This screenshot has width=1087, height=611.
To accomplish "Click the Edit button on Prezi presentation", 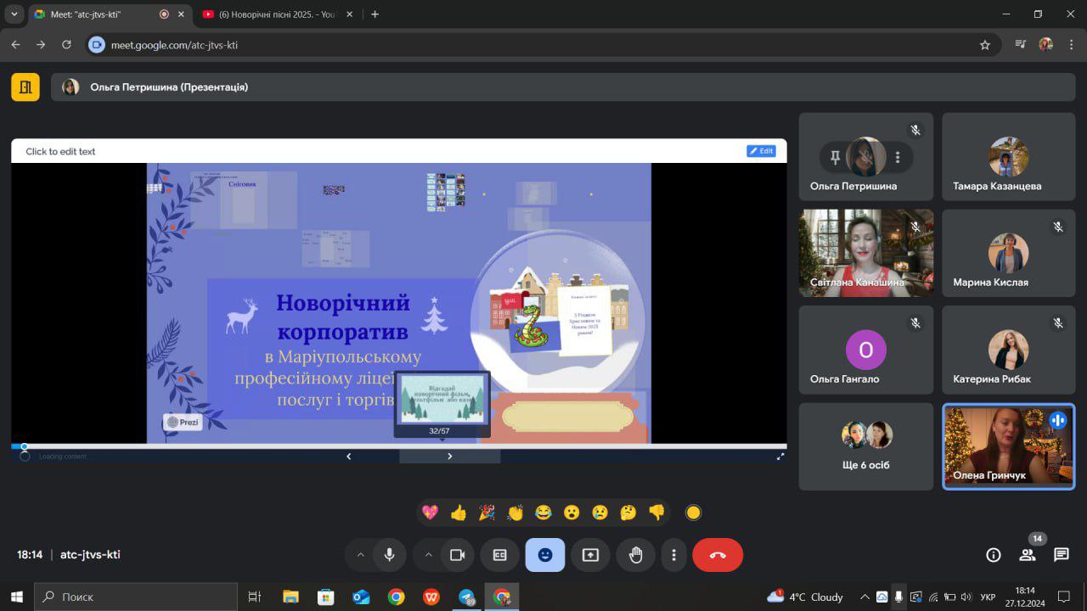I will tap(761, 151).
